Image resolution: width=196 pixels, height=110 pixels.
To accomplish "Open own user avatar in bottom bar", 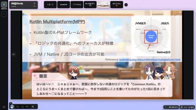I will [12, 107].
